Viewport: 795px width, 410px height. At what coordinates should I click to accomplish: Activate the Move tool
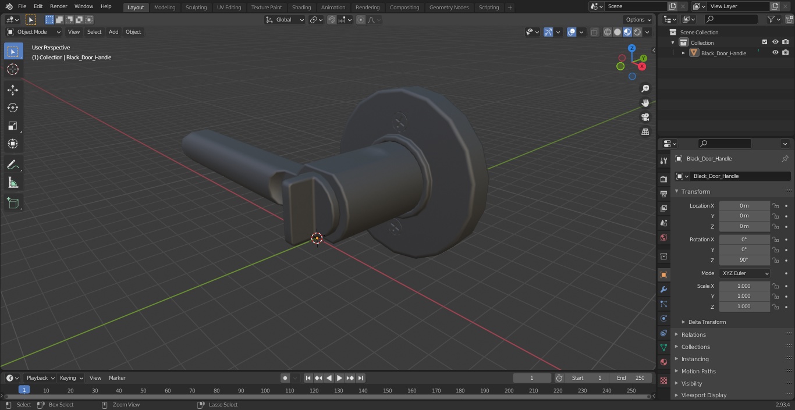13,90
